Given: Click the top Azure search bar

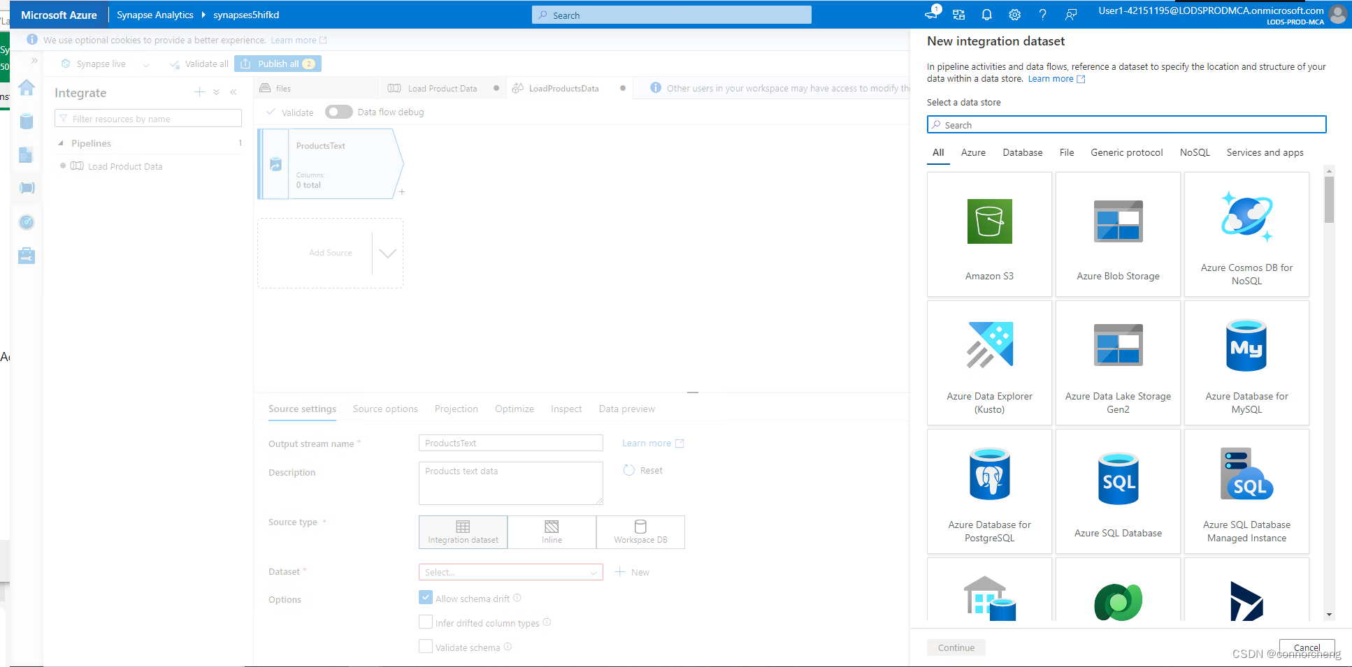Looking at the screenshot, I should tap(671, 15).
